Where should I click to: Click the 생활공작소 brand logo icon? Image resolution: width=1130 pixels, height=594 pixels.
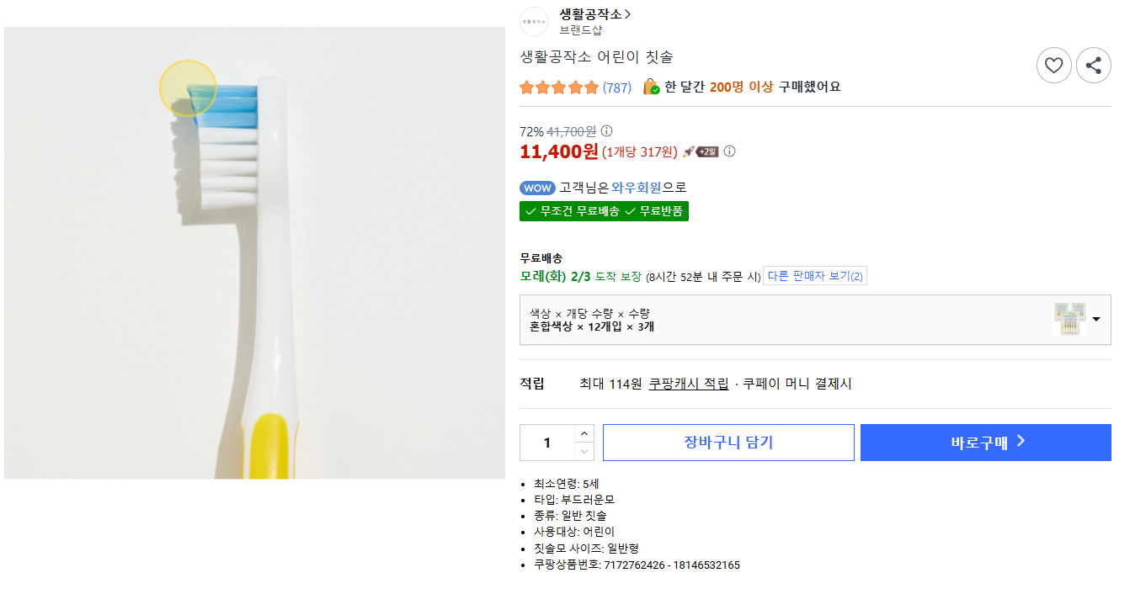(534, 21)
